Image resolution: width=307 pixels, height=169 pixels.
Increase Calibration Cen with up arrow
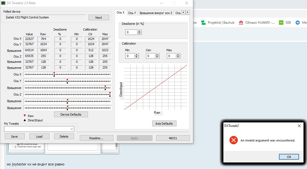pyautogui.click(x=157, y=55)
